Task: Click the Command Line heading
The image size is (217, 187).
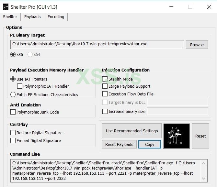Action: pyautogui.click(x=25, y=154)
